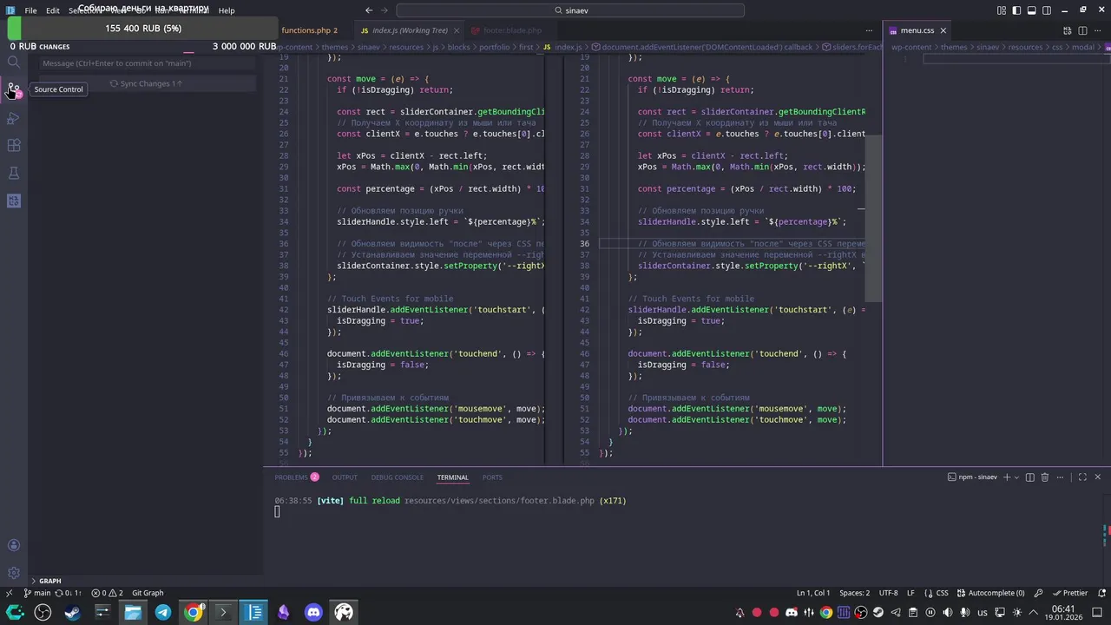Click npm - sinaev terminal label
Image resolution: width=1111 pixels, height=625 pixels.
pyautogui.click(x=972, y=477)
